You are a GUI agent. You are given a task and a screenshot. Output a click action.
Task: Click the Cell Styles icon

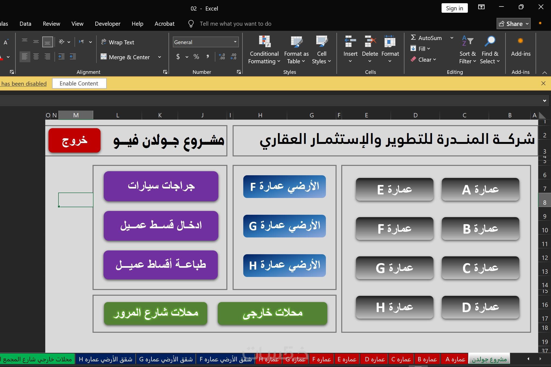[322, 42]
